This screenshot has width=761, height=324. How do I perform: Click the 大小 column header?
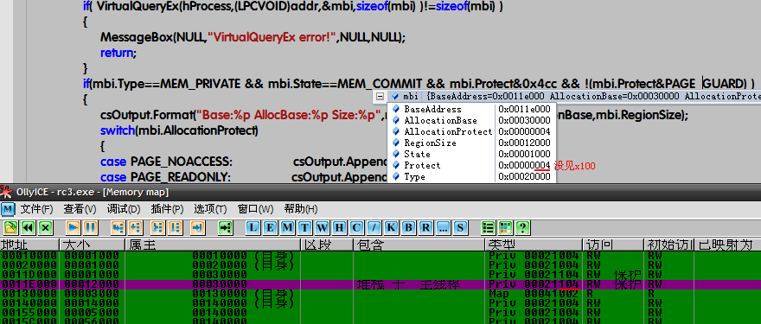point(93,245)
